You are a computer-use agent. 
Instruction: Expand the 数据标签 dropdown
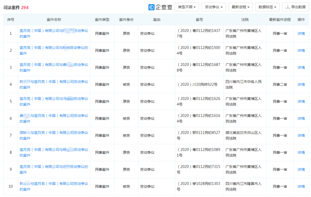point(267,7)
